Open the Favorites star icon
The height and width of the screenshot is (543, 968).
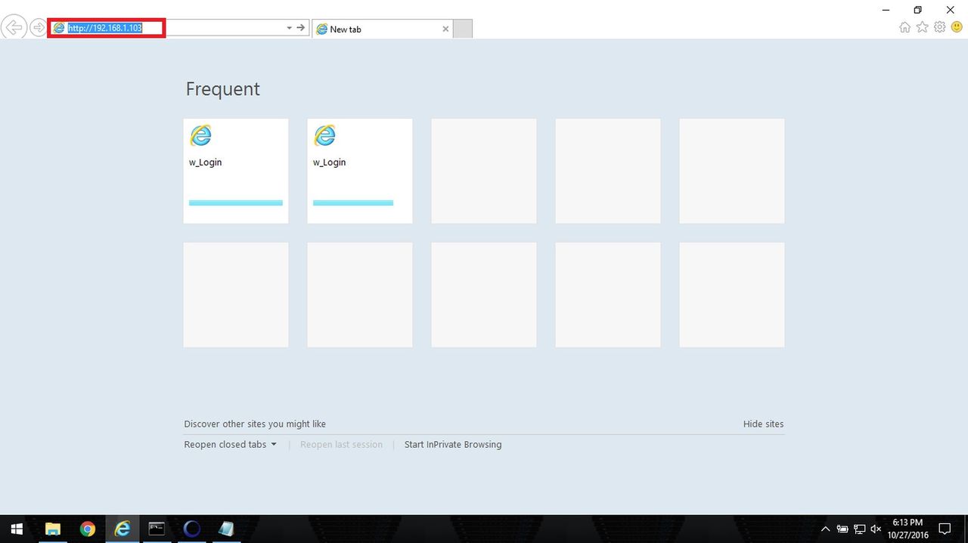click(922, 27)
